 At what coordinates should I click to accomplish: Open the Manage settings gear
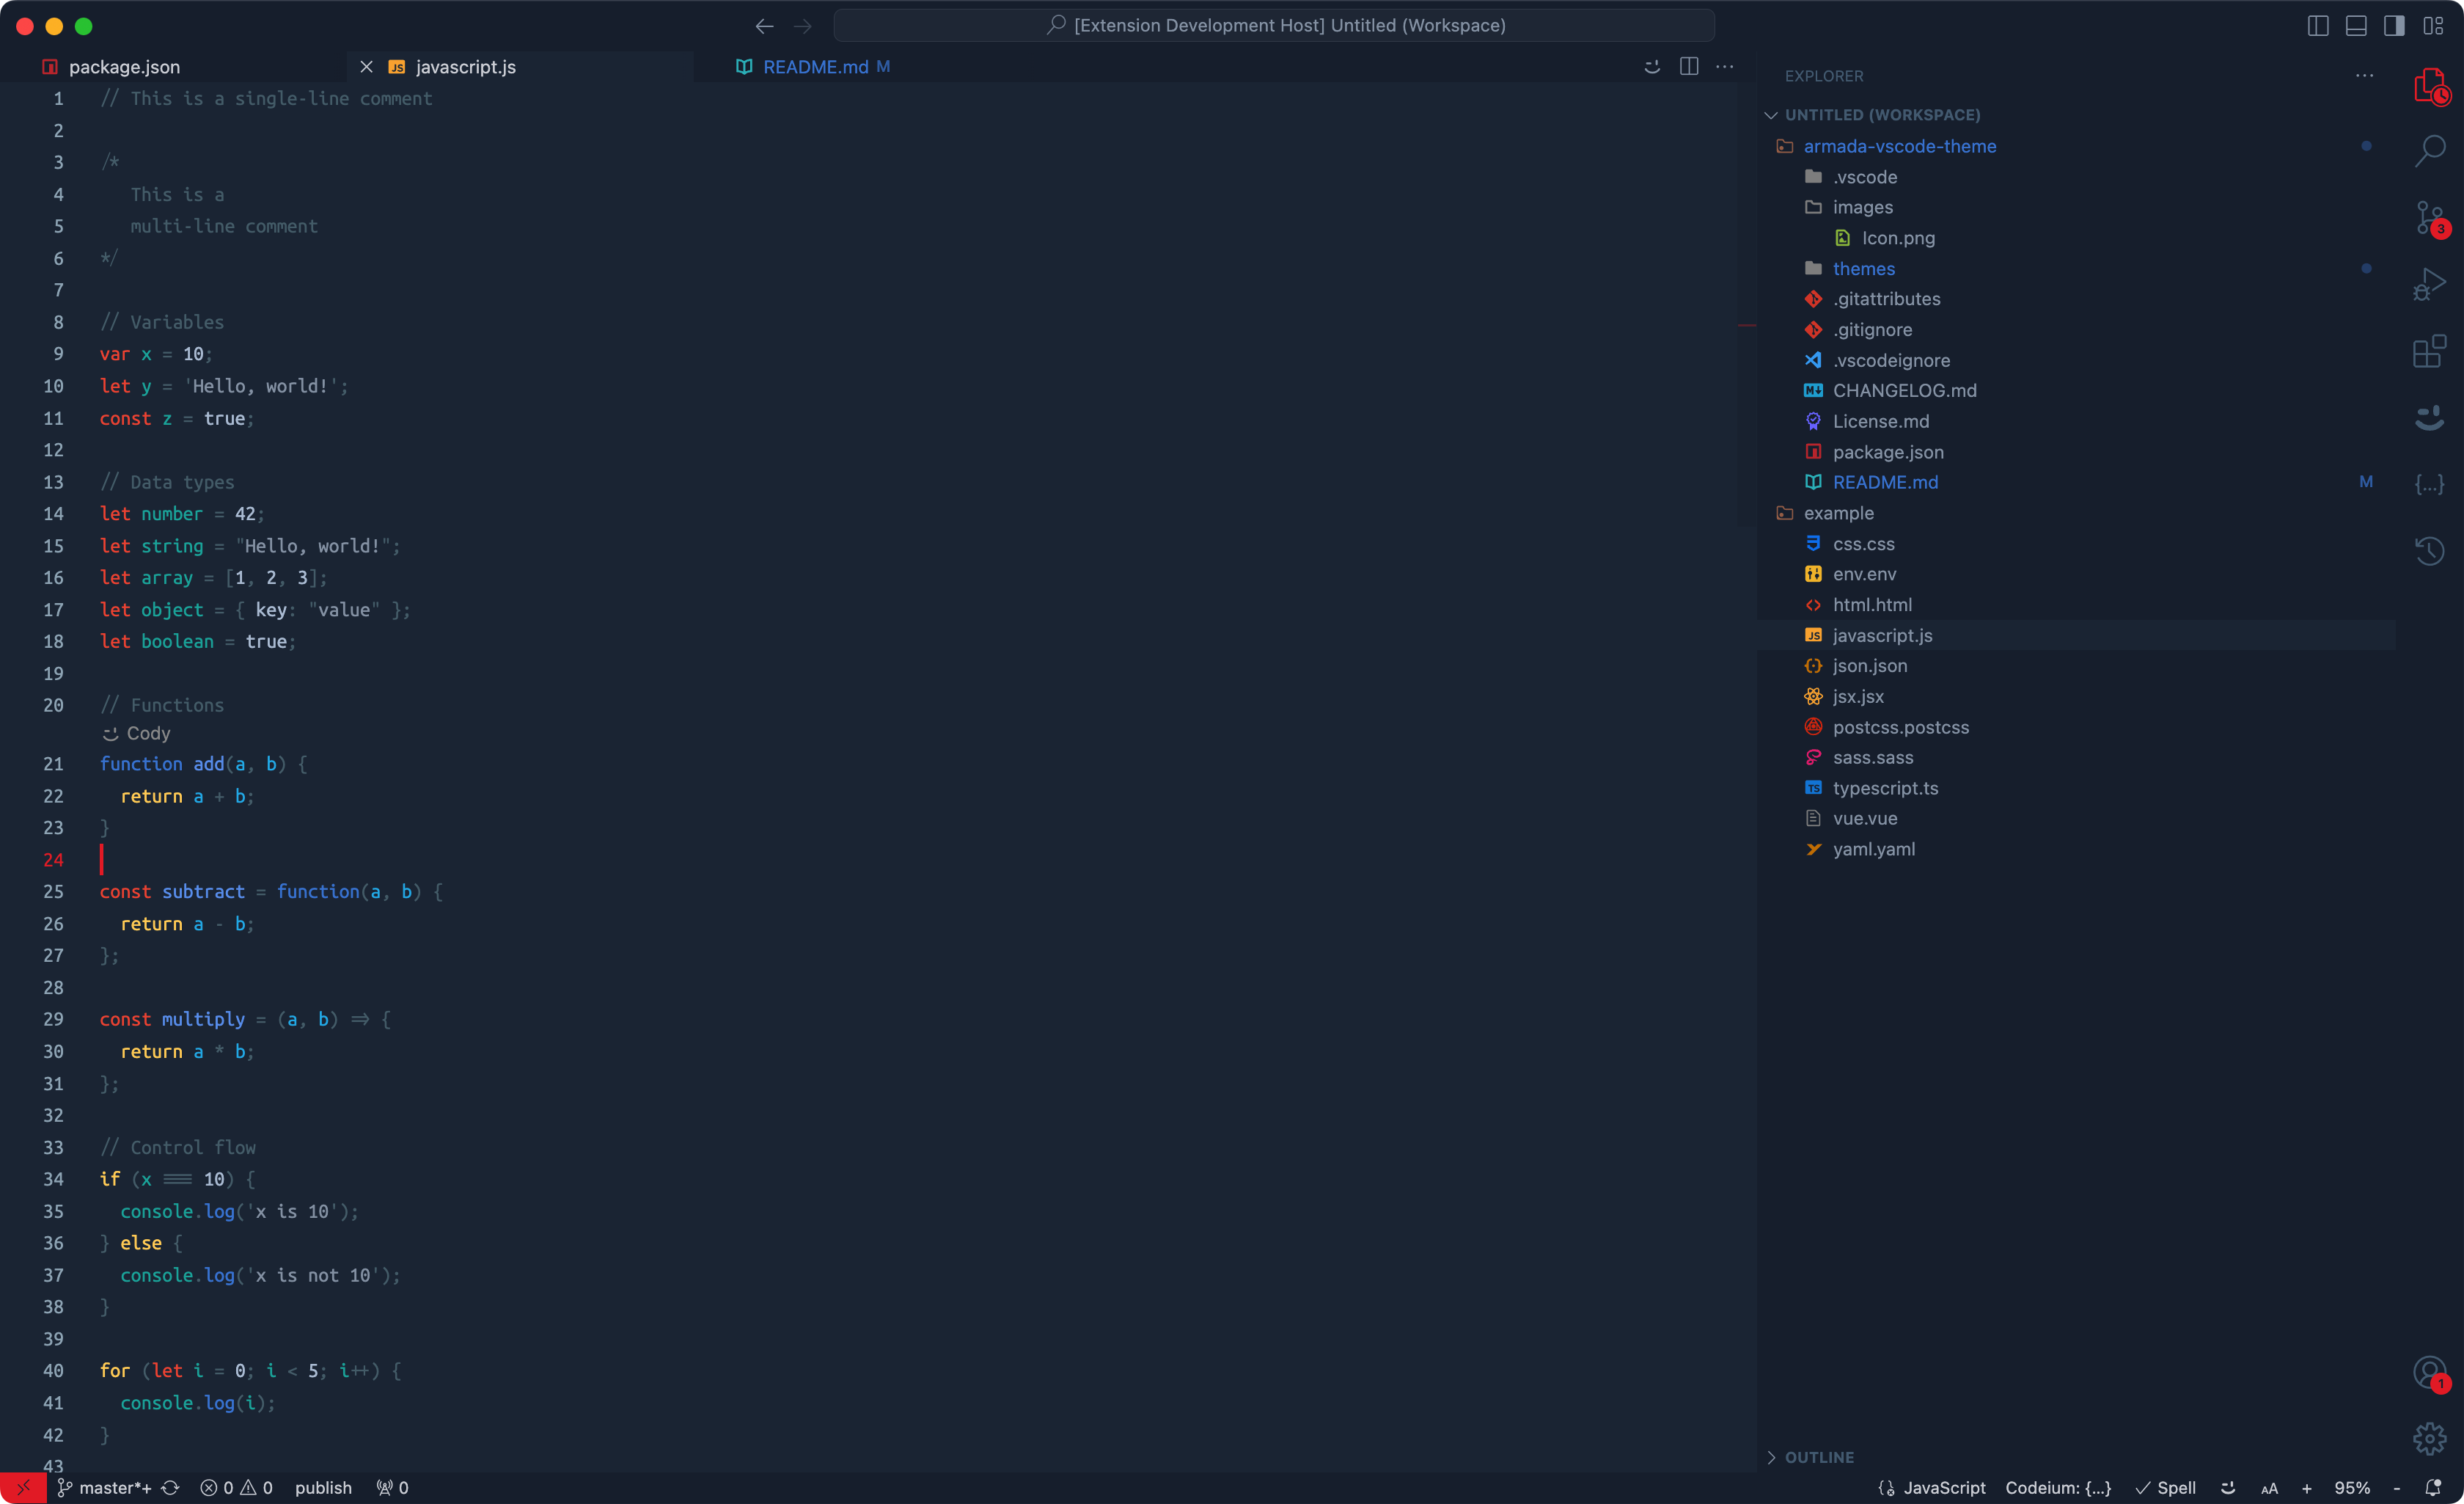click(2429, 1439)
